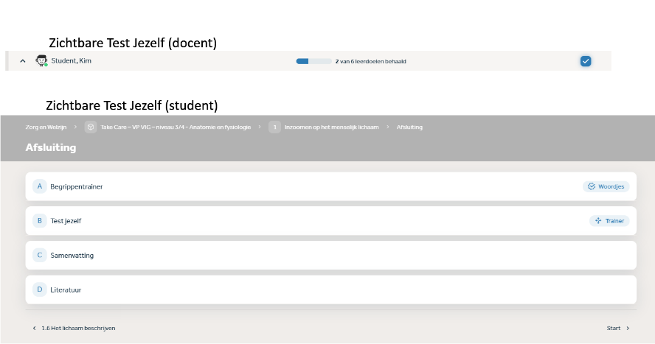The image size is (655, 344).
Task: Collapse the Student, Kim row with chevron
Action: (x=23, y=61)
